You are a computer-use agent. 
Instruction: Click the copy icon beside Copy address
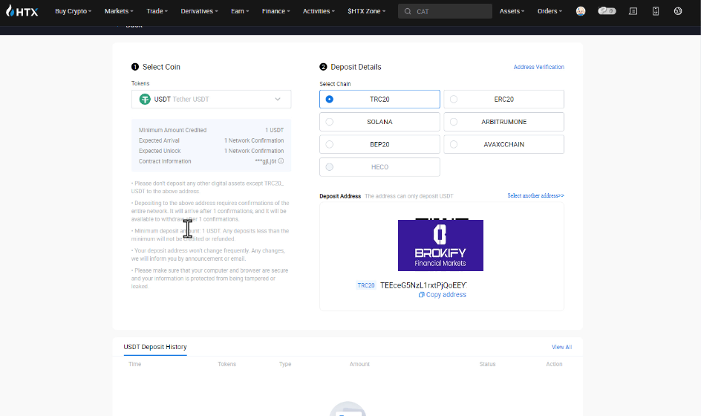[x=421, y=295]
